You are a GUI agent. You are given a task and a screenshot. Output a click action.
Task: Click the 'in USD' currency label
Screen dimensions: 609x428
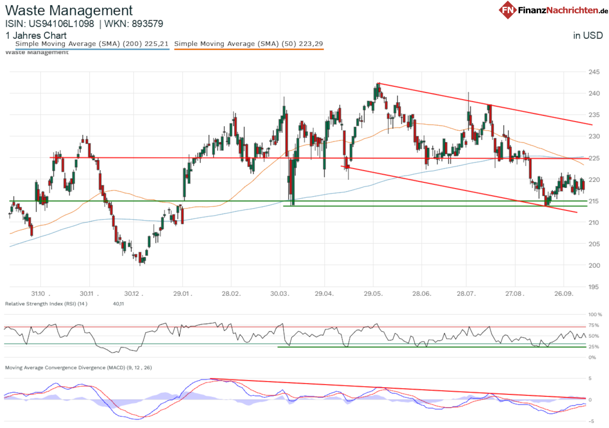(588, 36)
